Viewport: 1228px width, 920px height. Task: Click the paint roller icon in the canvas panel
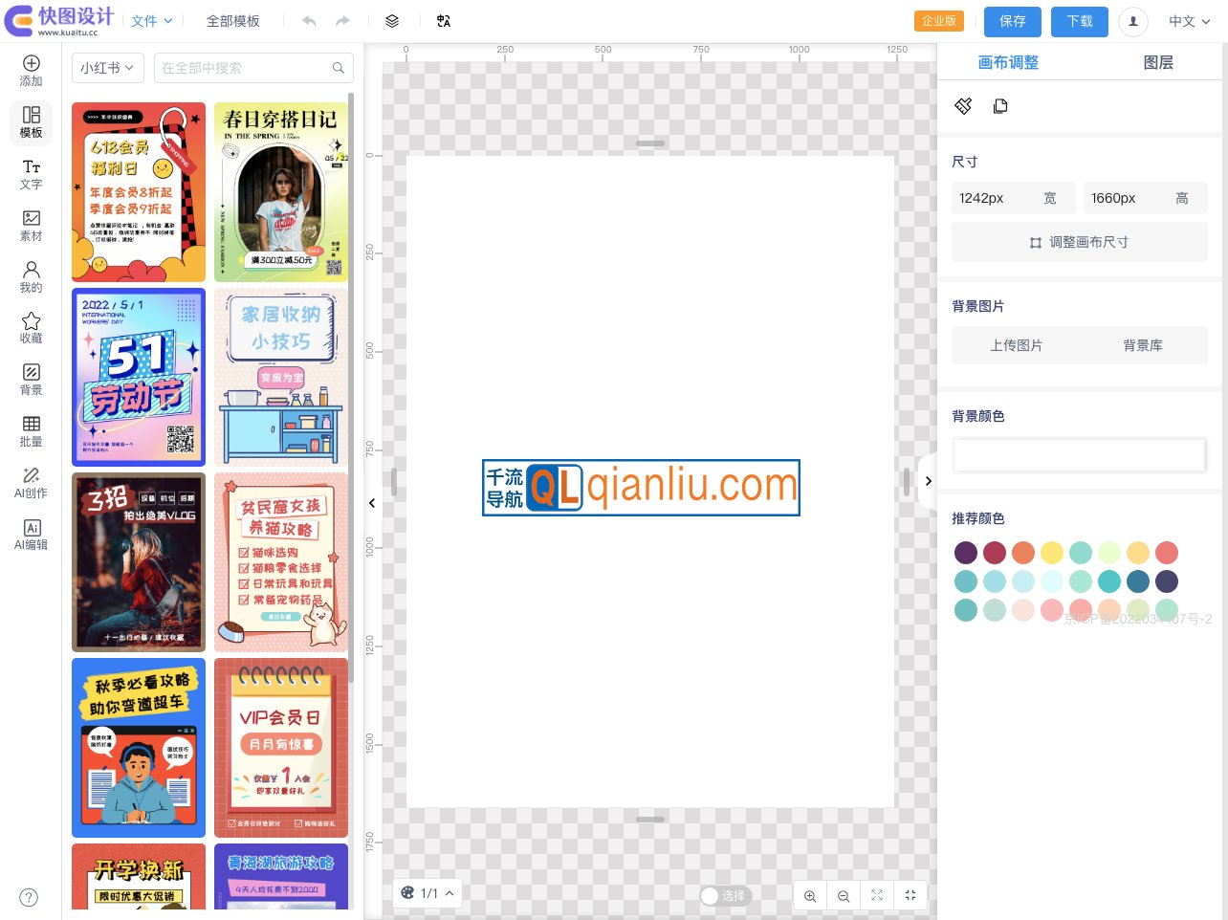coord(963,106)
